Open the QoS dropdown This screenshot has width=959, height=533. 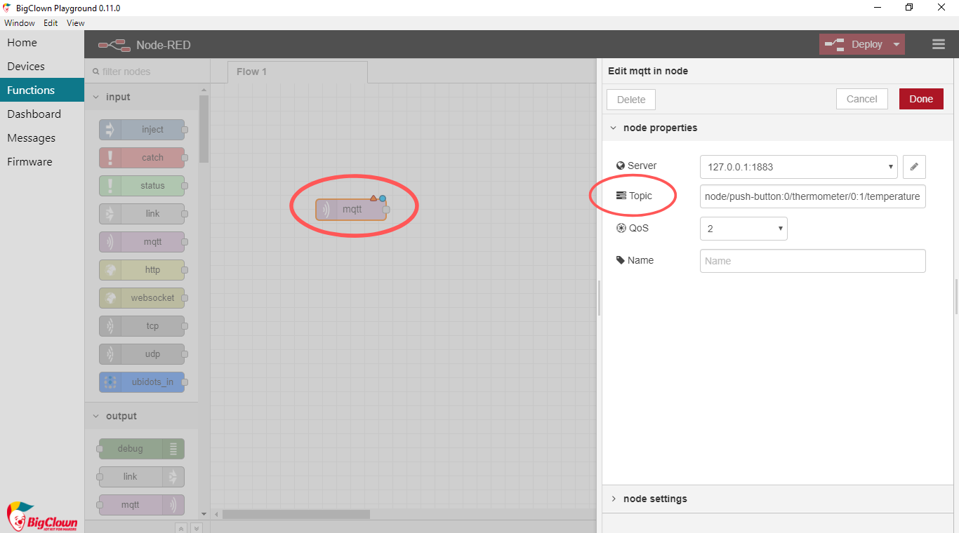click(743, 229)
